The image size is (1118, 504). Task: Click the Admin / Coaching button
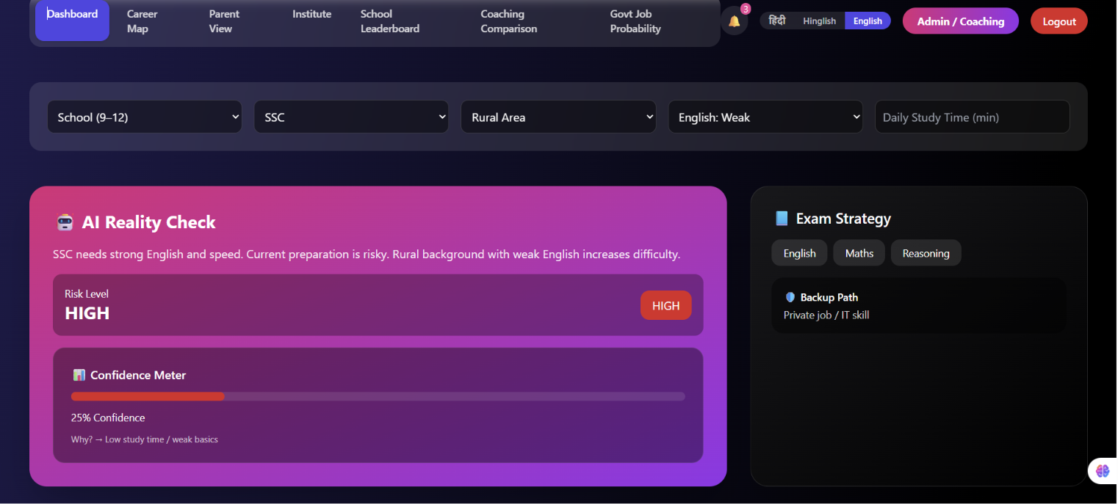(x=961, y=21)
